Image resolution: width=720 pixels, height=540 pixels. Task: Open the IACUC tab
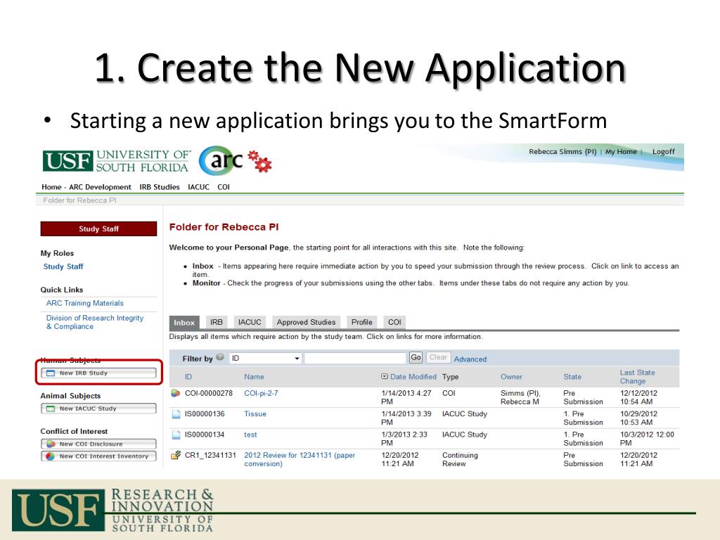click(x=250, y=322)
